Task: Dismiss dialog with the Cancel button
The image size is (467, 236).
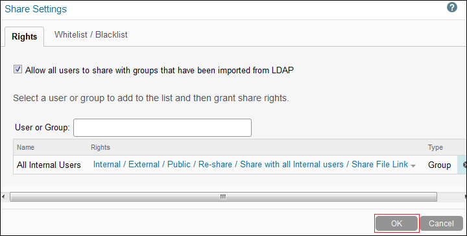Action: 442,224
